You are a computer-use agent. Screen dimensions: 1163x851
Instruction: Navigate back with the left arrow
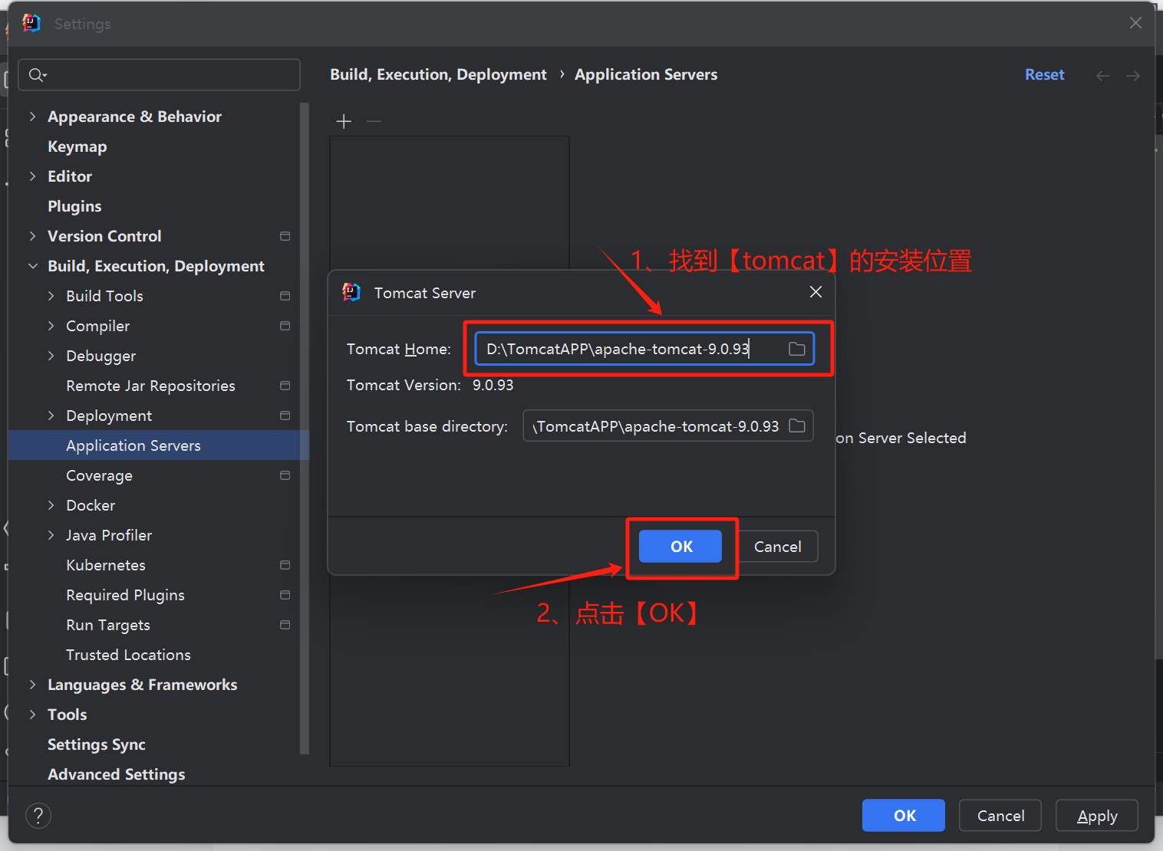pos(1103,75)
